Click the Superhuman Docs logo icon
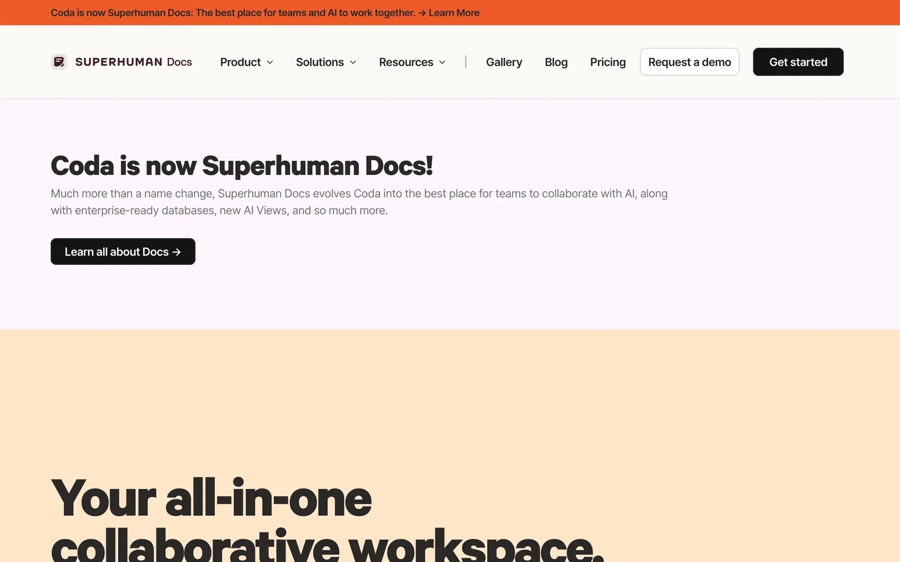900x562 pixels. click(59, 62)
